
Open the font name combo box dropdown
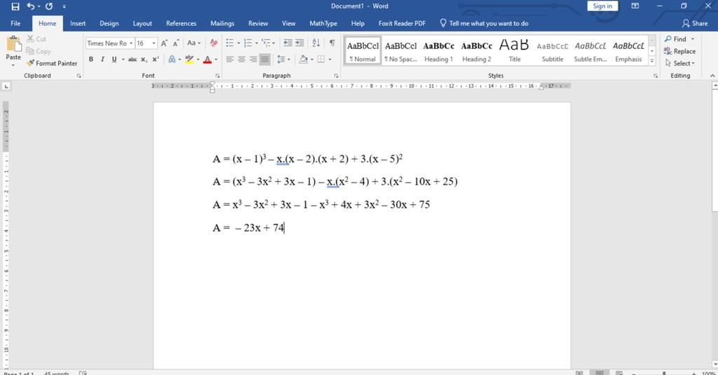click(131, 43)
